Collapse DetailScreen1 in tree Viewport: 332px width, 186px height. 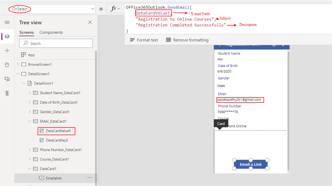tap(18, 74)
